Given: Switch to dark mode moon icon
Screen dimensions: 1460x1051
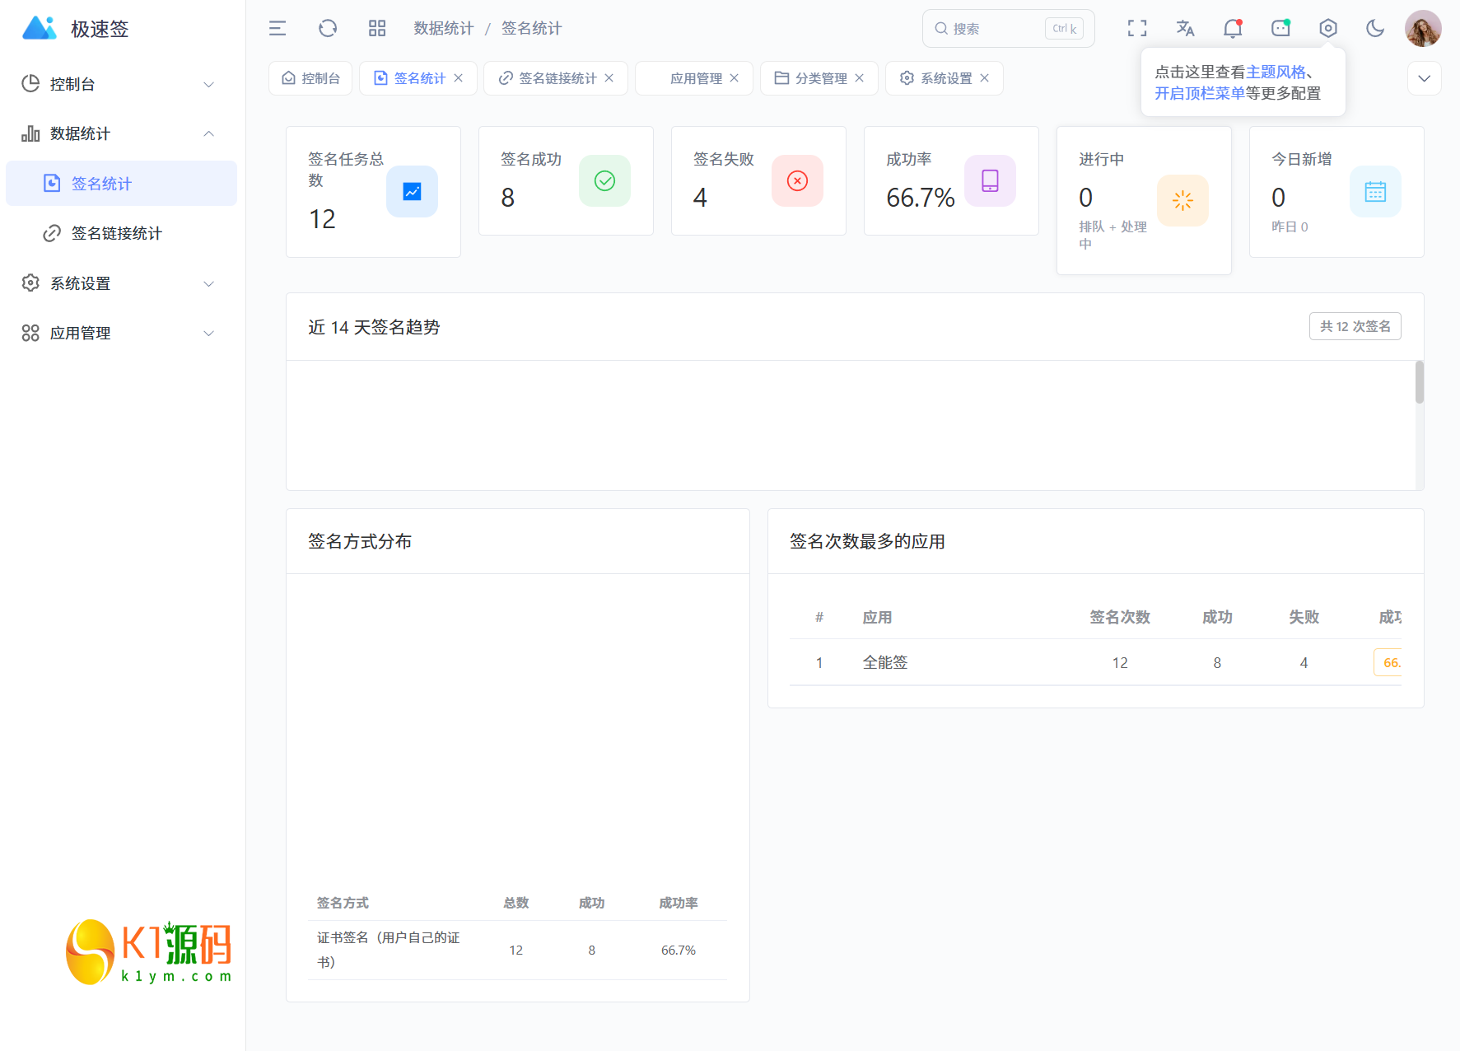Looking at the screenshot, I should pyautogui.click(x=1375, y=29).
